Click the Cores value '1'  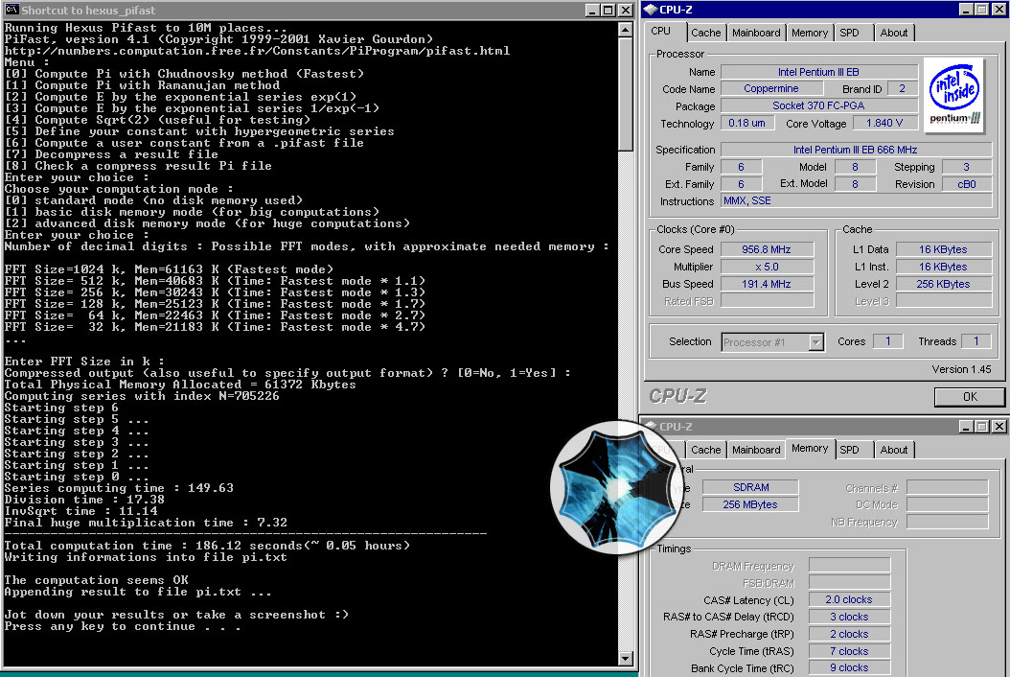point(887,341)
